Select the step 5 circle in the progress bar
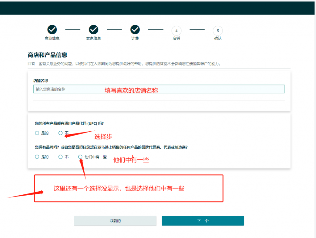 (218, 31)
